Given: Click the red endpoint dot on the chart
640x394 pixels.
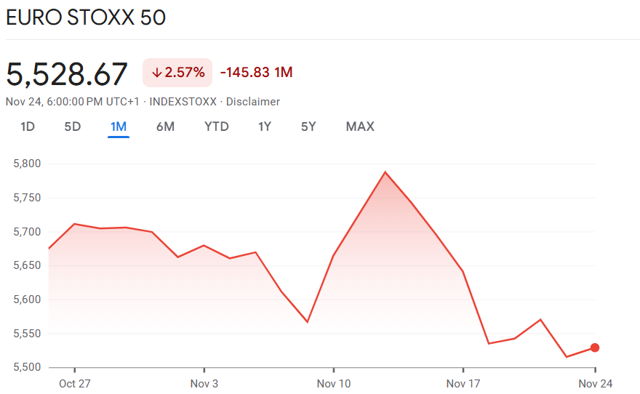Looking at the screenshot, I should (595, 347).
